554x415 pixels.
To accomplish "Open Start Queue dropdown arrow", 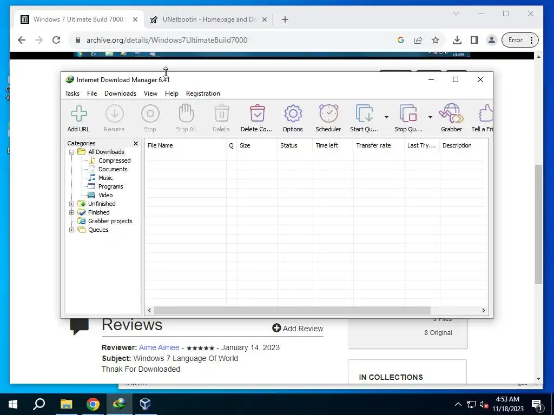I will pos(386,117).
